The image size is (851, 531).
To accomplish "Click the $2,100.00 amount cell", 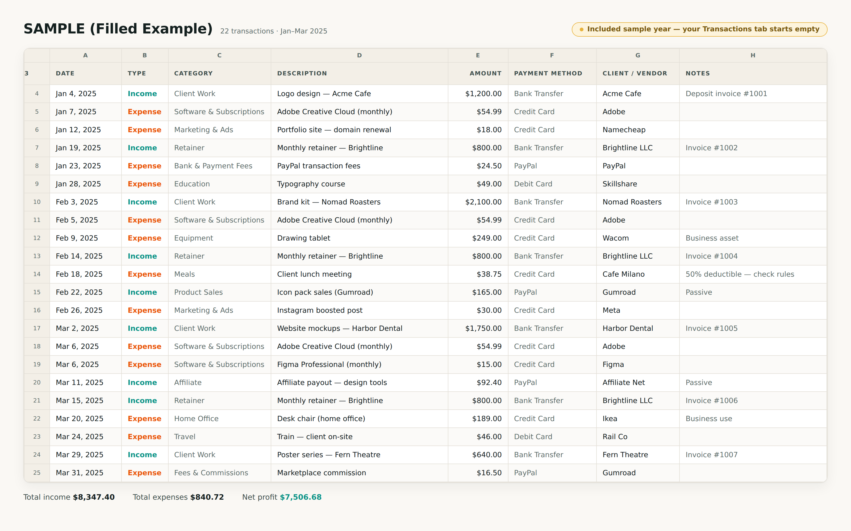I will tap(478, 202).
